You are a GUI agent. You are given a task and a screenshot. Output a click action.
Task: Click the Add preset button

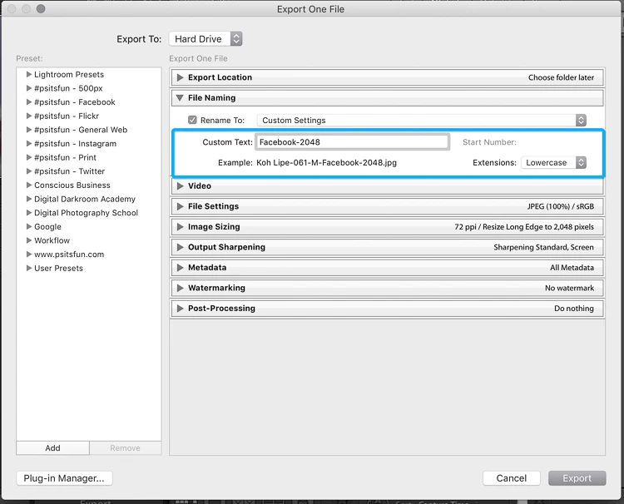coord(52,448)
